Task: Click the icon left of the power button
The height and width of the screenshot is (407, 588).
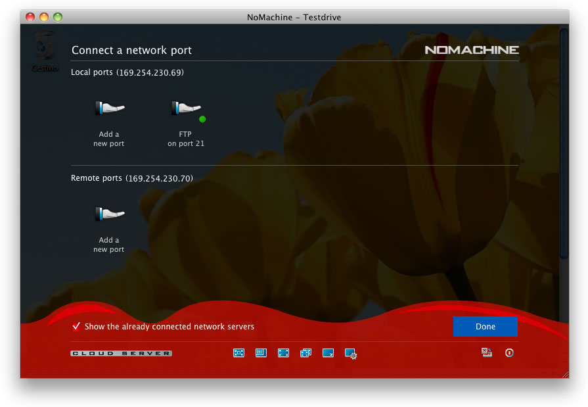Action: pos(487,353)
